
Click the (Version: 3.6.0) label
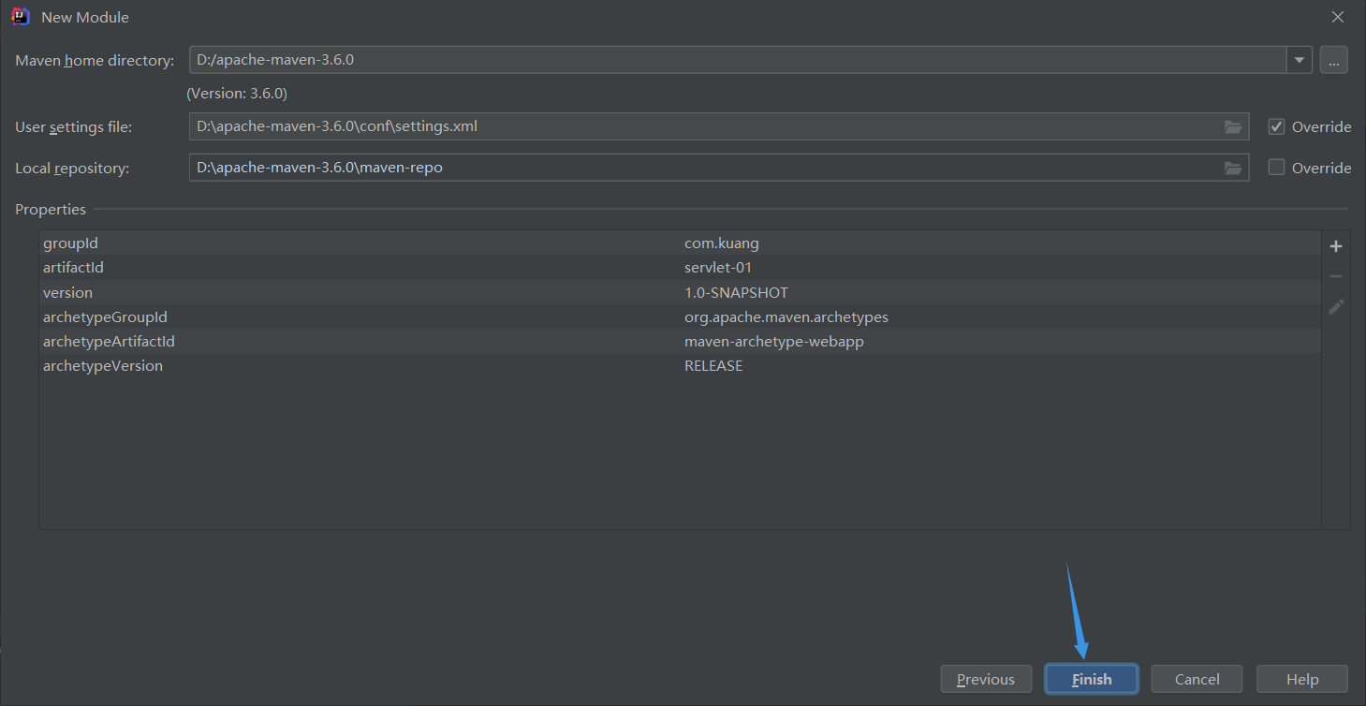[237, 94]
